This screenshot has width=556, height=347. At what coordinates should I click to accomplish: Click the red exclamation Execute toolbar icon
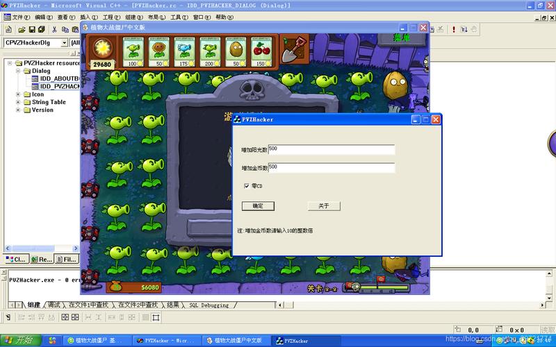tap(453, 30)
